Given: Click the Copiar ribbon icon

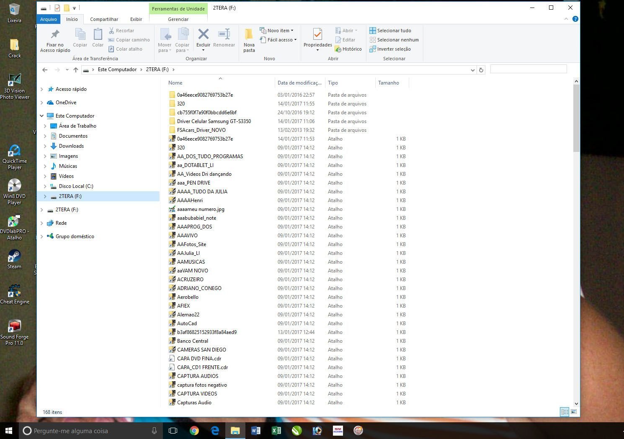Looking at the screenshot, I should click(80, 38).
